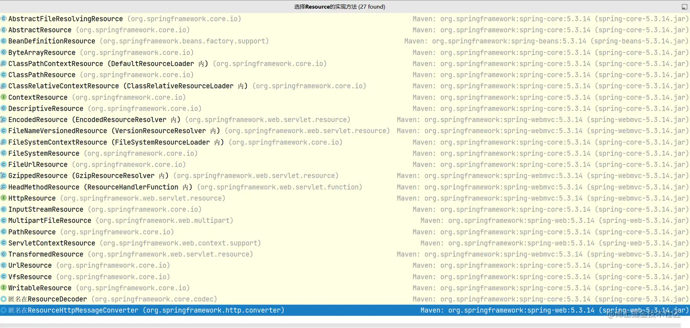
Task: Choose FileUrlResource from the list
Action: point(345,164)
